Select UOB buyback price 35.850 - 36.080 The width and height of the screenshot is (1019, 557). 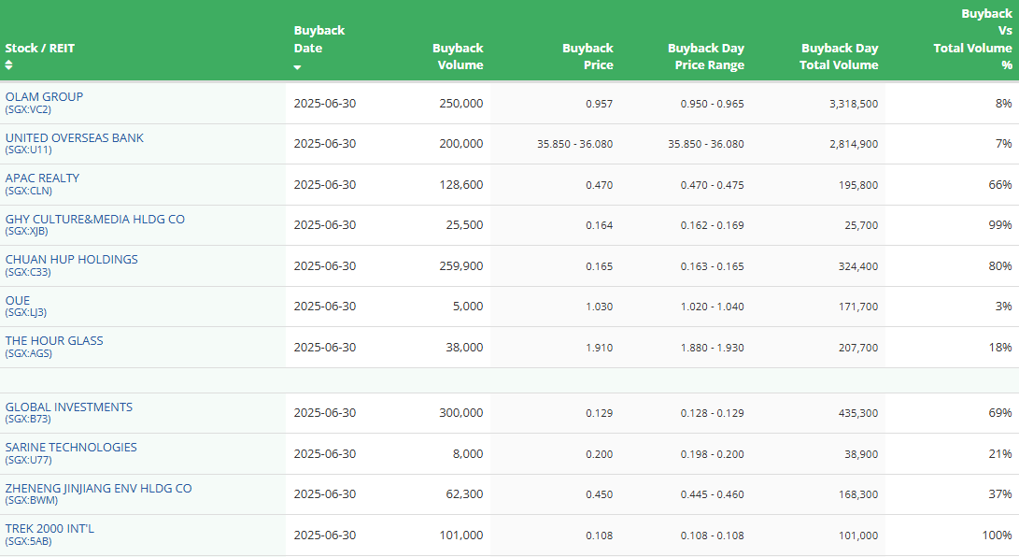[x=574, y=144]
